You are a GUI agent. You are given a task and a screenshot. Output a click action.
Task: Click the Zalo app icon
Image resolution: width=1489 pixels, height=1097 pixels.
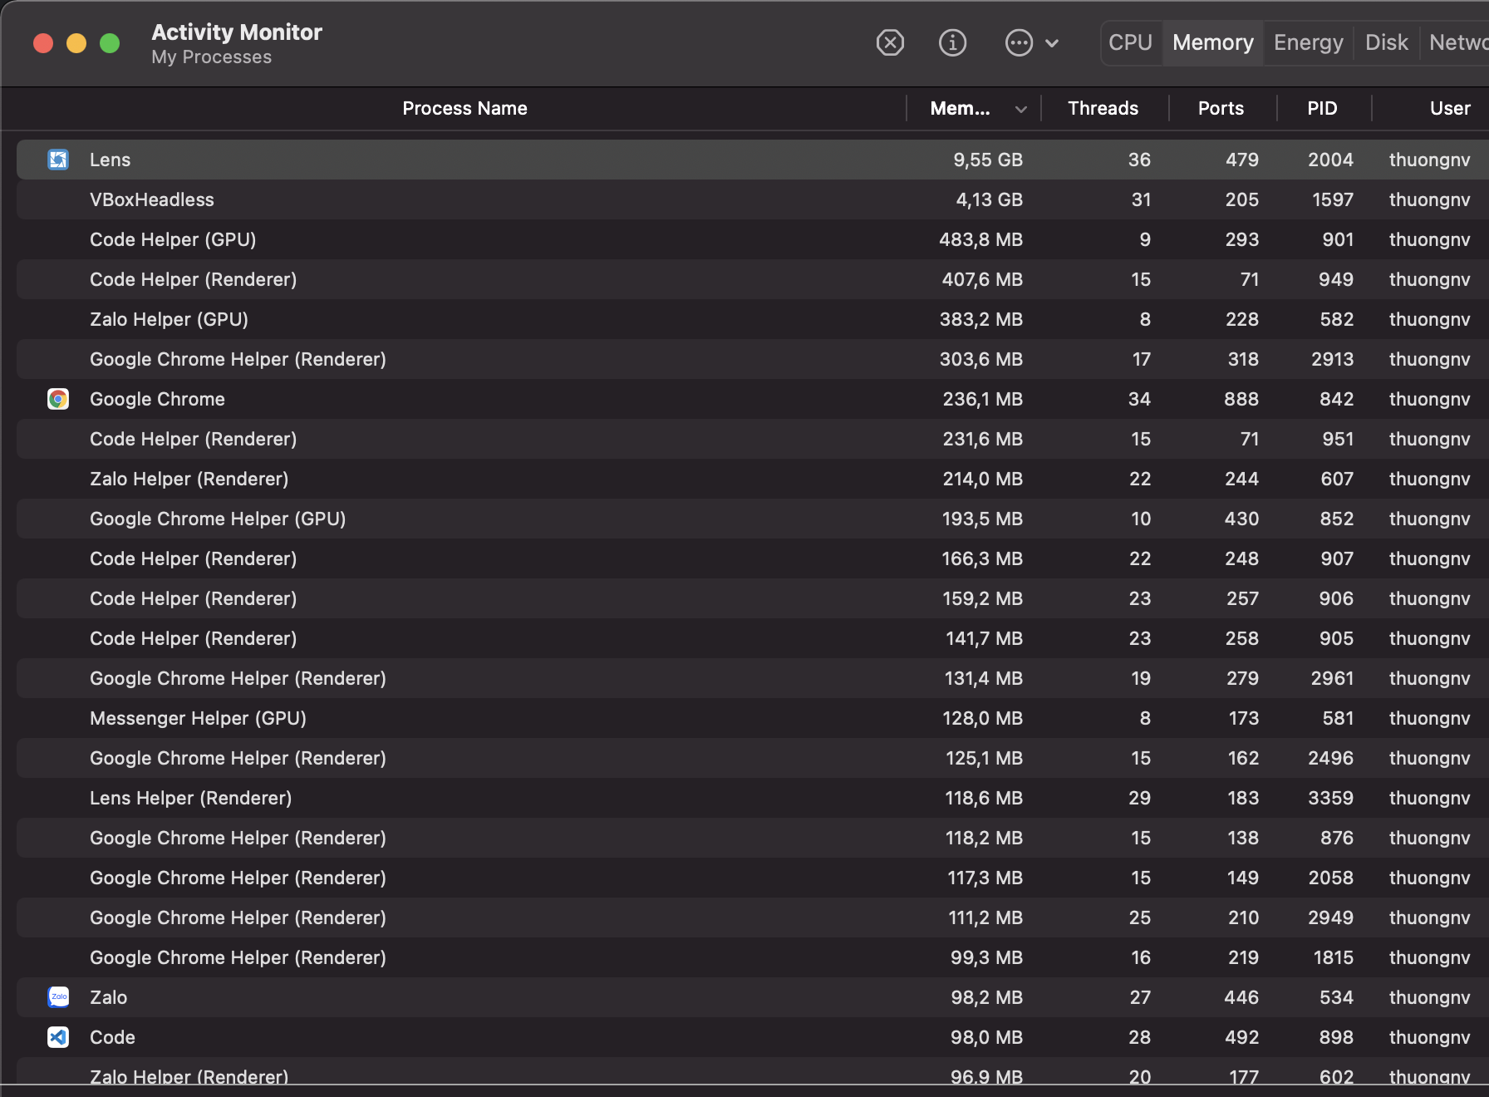[x=58, y=997]
